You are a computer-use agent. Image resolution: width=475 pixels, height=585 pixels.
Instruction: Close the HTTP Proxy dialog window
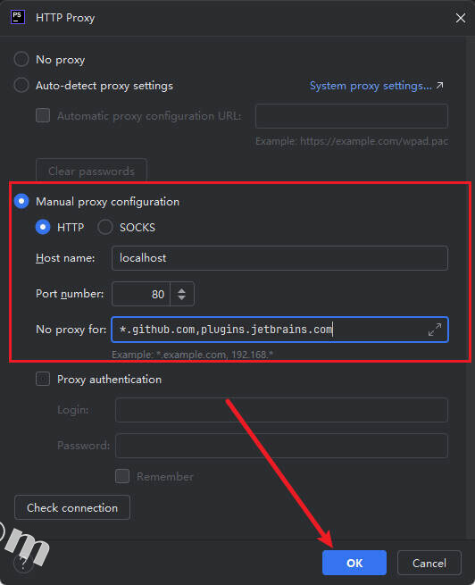[x=461, y=18]
